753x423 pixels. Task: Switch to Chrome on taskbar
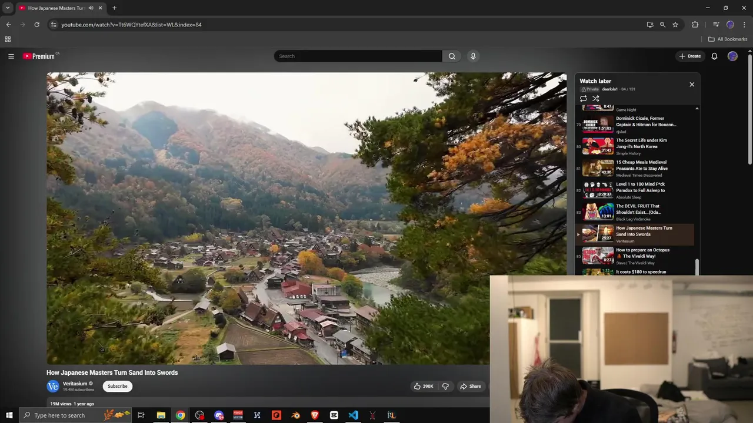(x=180, y=415)
